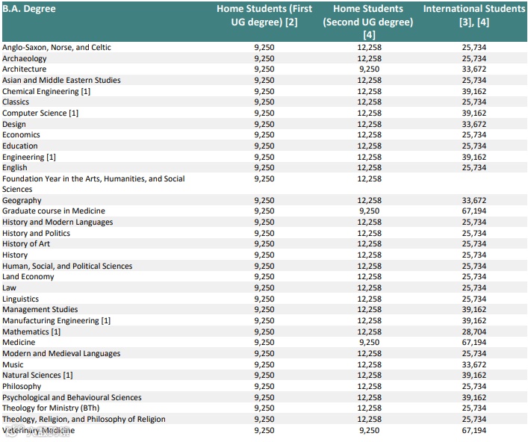Select the 'Management Studies' course name

40,309
